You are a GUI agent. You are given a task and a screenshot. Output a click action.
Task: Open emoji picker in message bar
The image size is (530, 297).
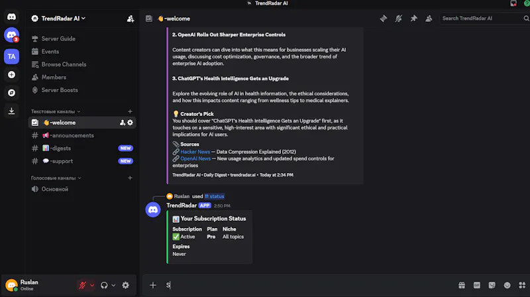point(507,285)
